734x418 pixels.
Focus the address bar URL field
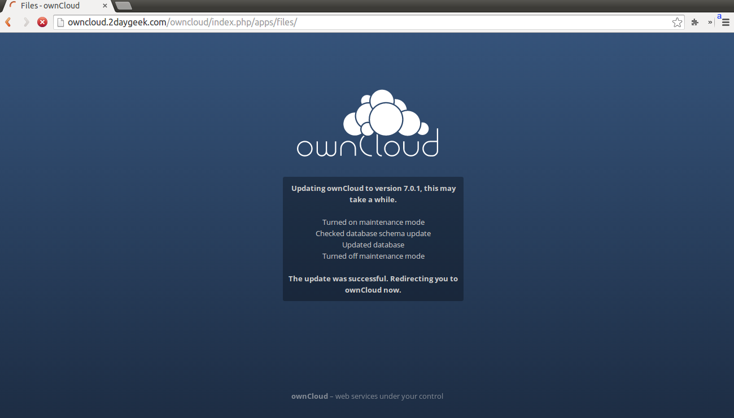(x=368, y=22)
